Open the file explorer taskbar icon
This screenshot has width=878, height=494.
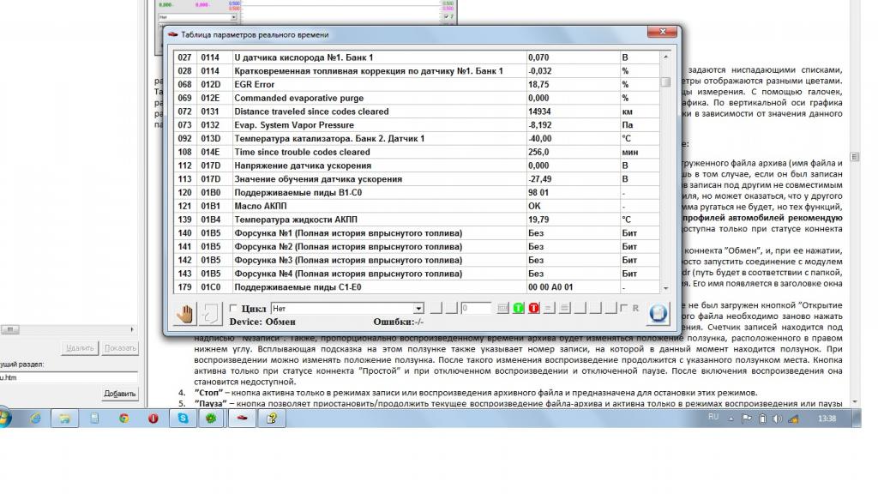click(64, 419)
